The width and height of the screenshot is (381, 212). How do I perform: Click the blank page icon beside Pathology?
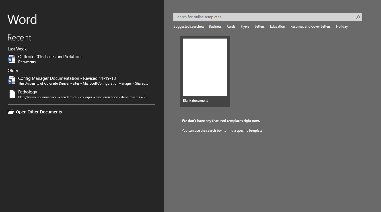(x=12, y=94)
